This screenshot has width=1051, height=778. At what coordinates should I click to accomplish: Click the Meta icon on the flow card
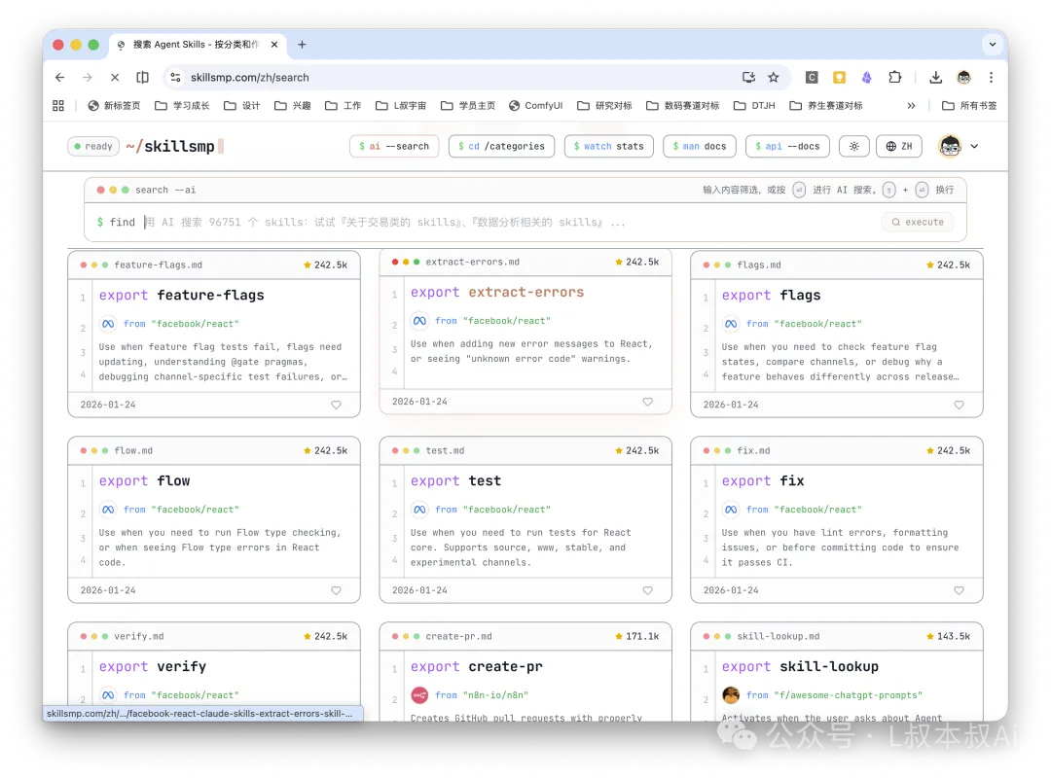coord(108,510)
